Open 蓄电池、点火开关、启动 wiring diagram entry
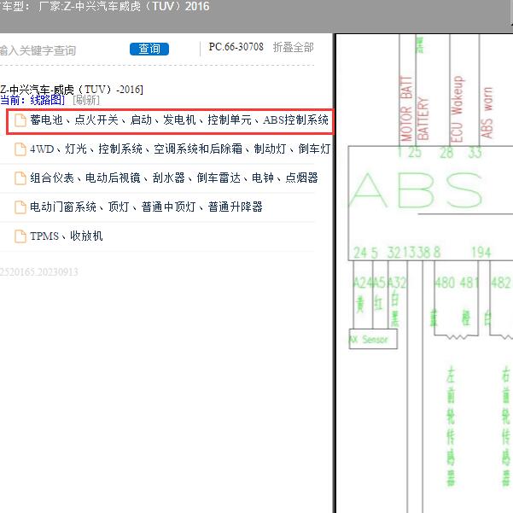The width and height of the screenshot is (513, 513). [179, 120]
